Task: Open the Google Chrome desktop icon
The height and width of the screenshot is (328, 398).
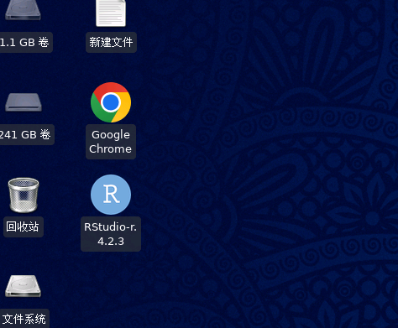Action: [x=111, y=102]
